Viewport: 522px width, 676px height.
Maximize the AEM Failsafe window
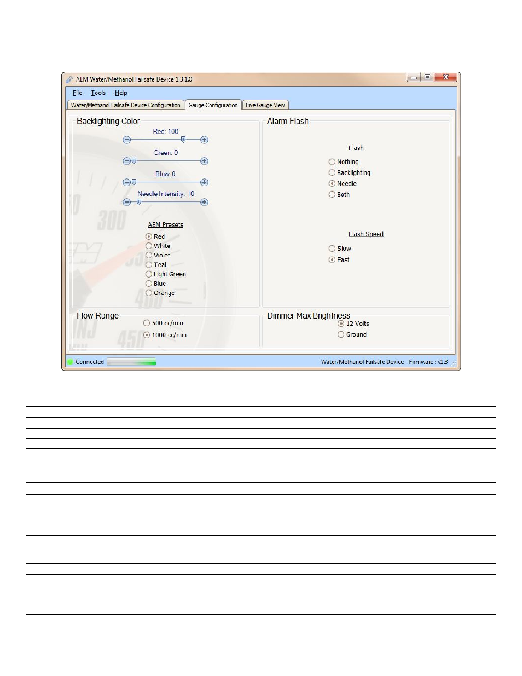[427, 77]
